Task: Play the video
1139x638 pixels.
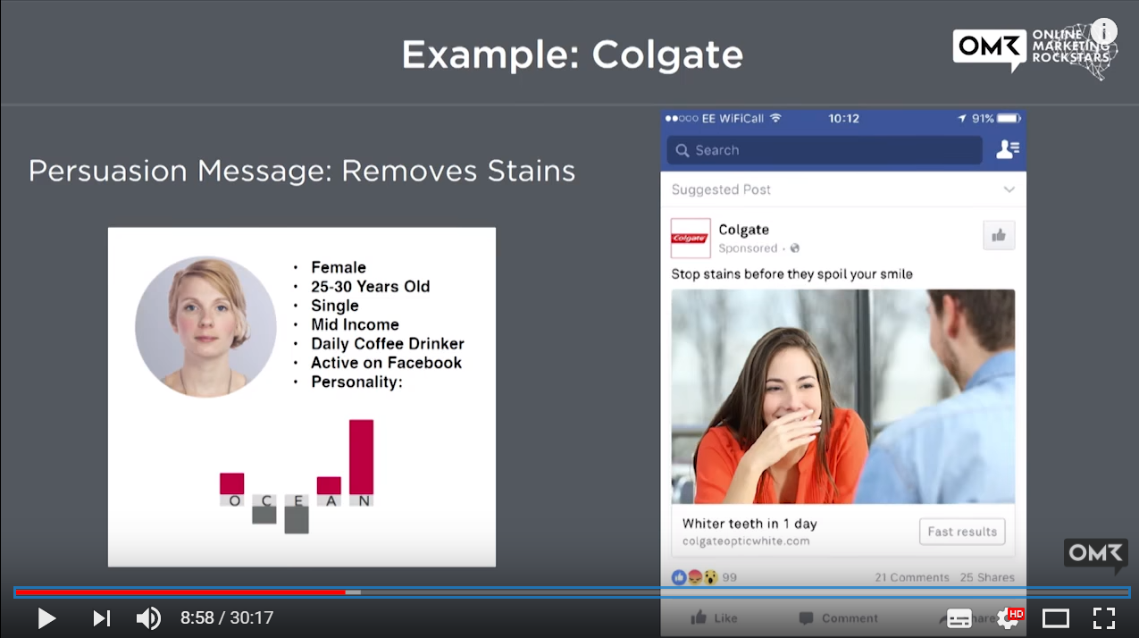Action: pyautogui.click(x=46, y=617)
